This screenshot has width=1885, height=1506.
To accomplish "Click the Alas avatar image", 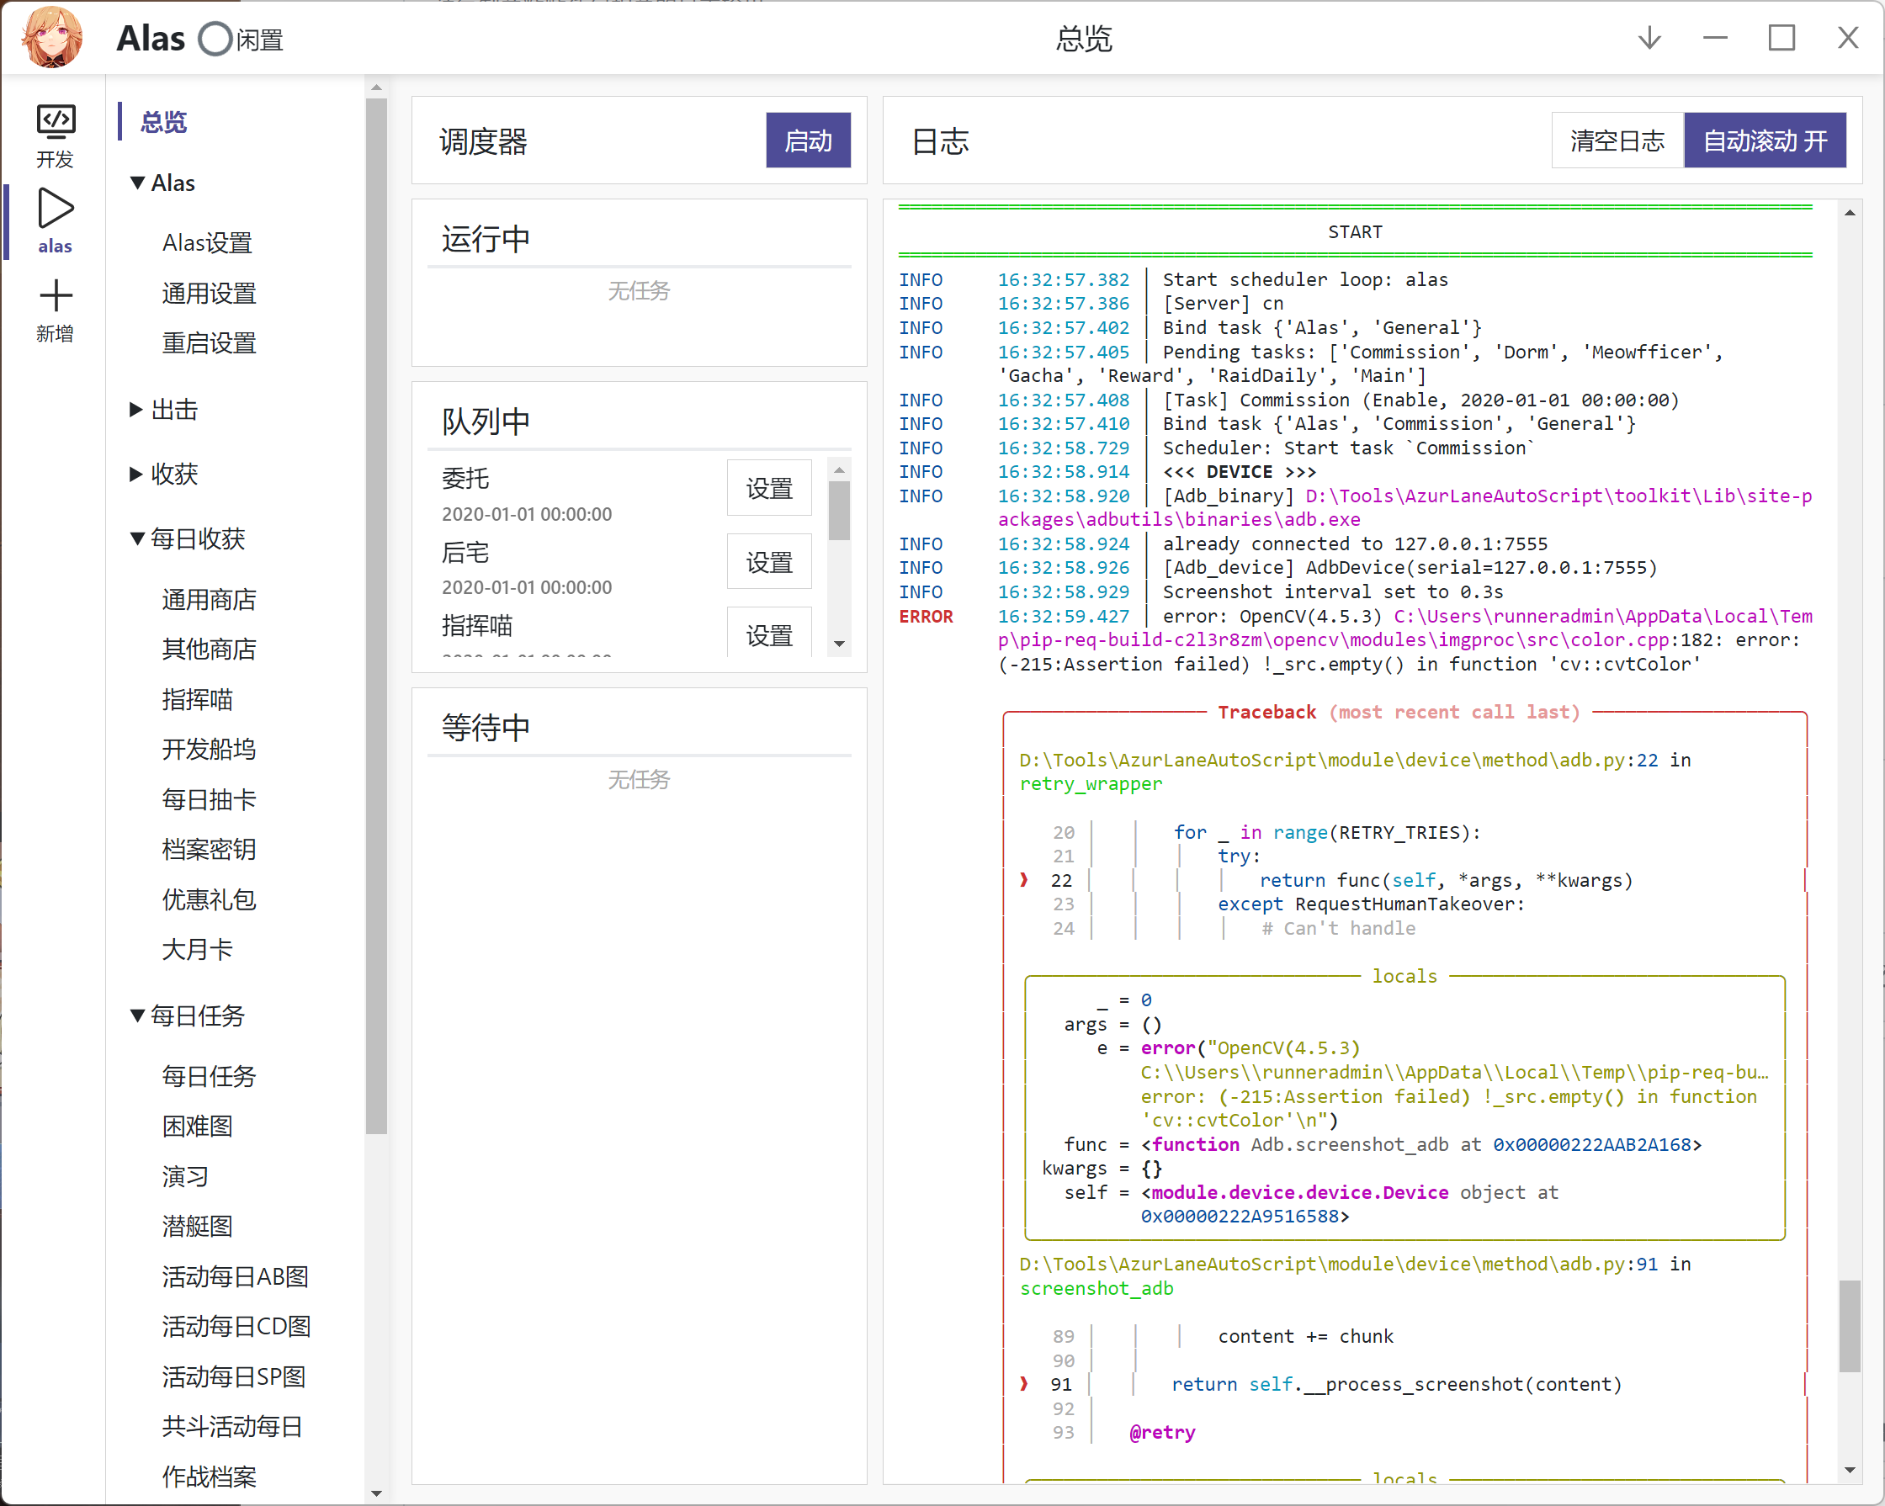I will [52, 38].
